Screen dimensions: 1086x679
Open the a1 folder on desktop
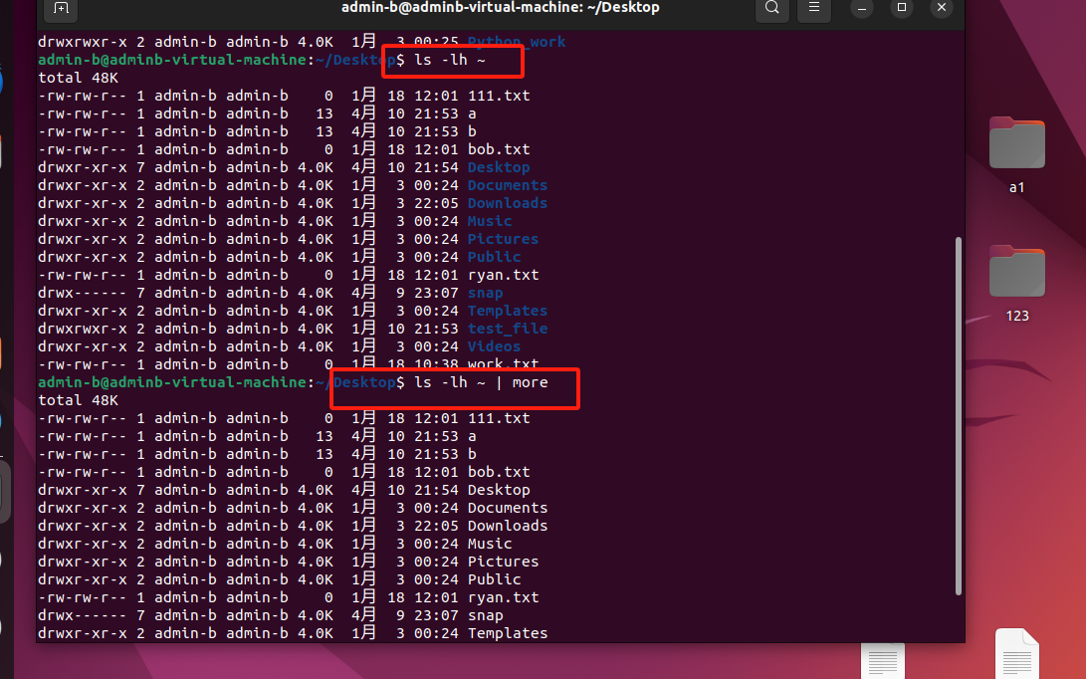point(1016,142)
